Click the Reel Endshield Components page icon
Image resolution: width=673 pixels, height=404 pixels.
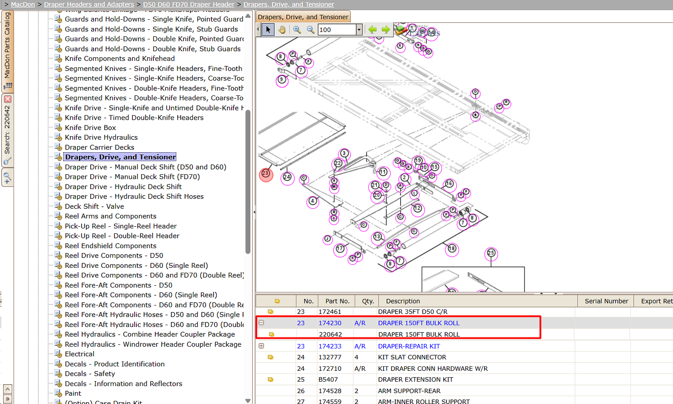[x=58, y=245]
